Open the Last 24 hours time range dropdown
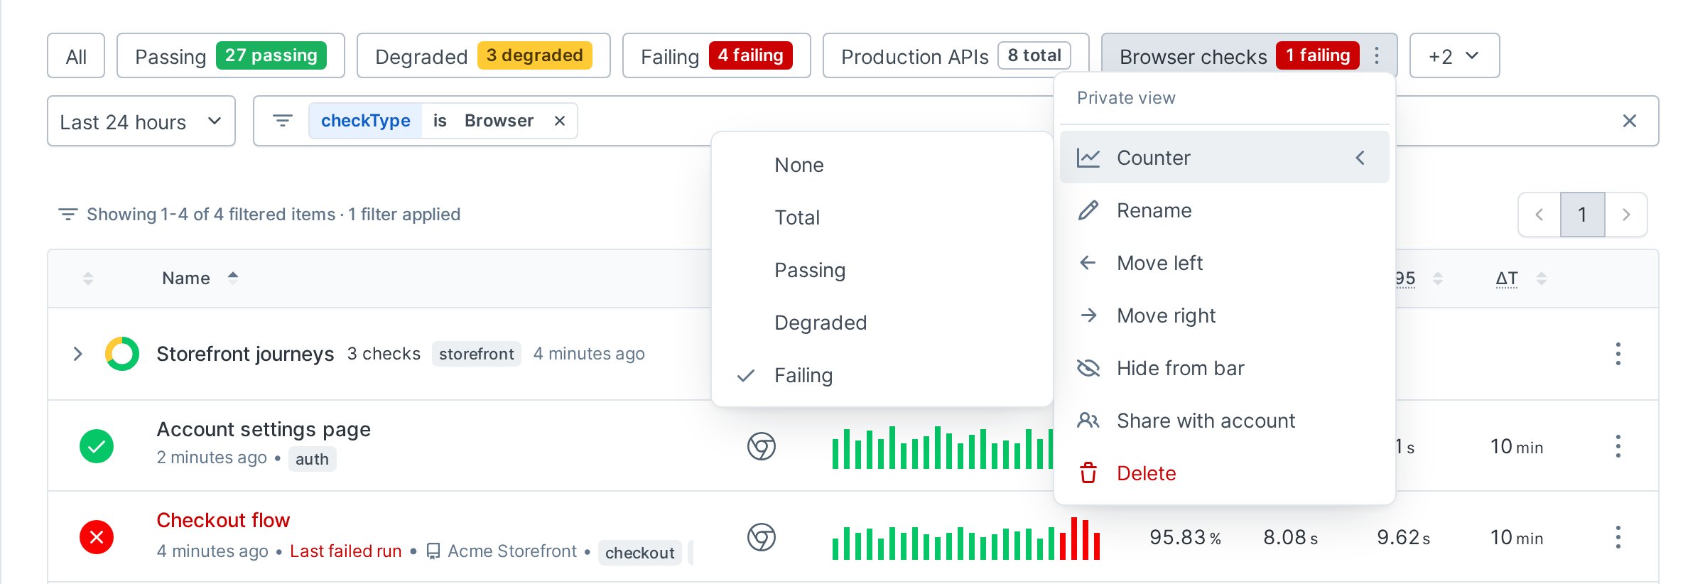 pos(141,121)
